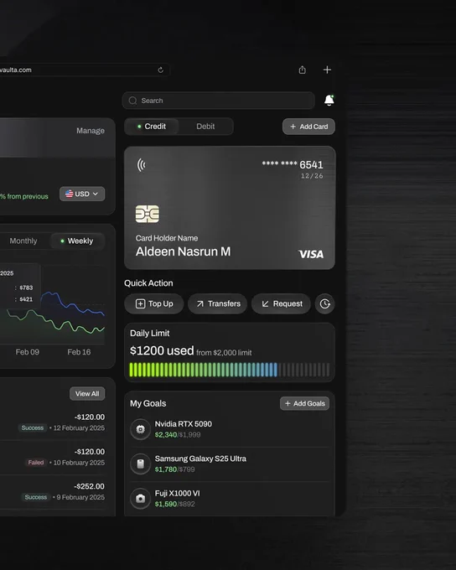Click the Search input field
This screenshot has width=456, height=570.
218,101
